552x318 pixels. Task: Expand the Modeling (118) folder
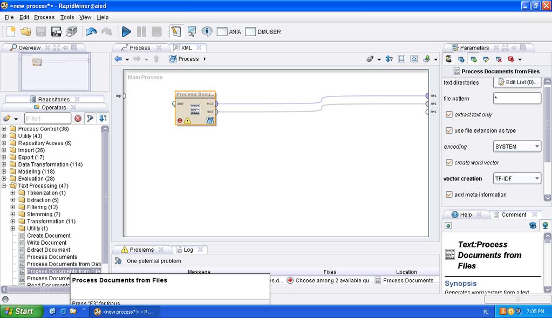[x=4, y=171]
